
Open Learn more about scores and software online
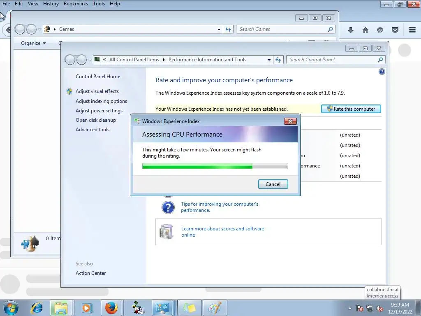coord(222,232)
